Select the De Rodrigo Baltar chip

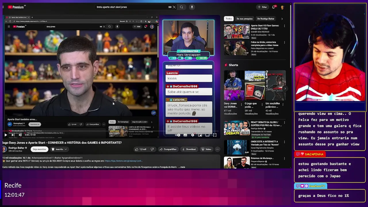point(266,19)
